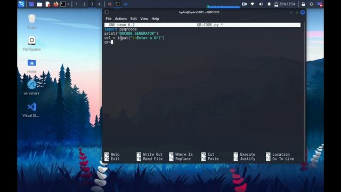Select the blue taskbar window button

click(x=126, y=4)
